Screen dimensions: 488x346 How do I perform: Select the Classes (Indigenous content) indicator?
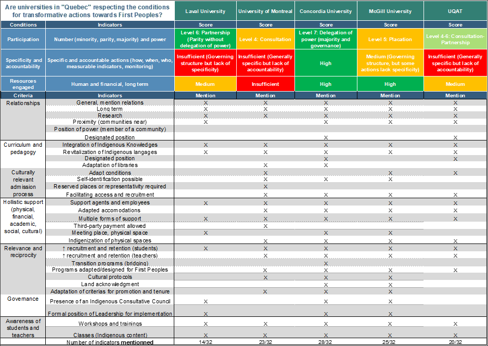tap(110, 335)
